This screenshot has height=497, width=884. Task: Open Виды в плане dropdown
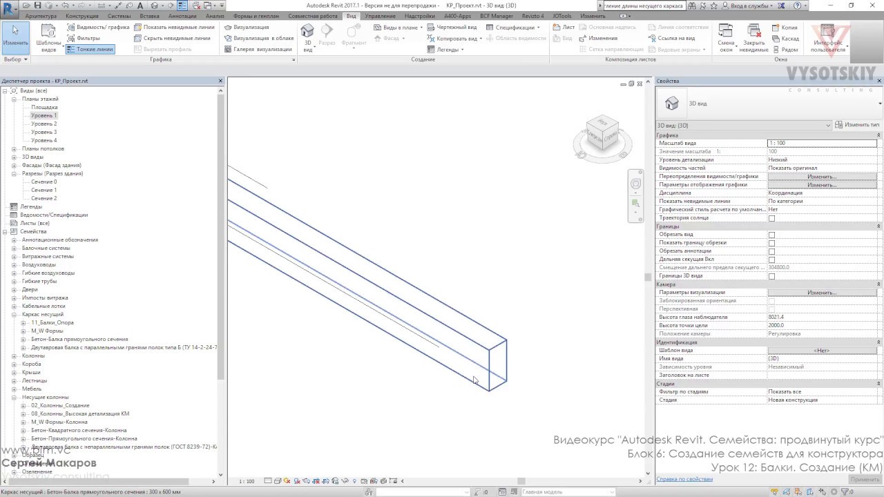(398, 28)
